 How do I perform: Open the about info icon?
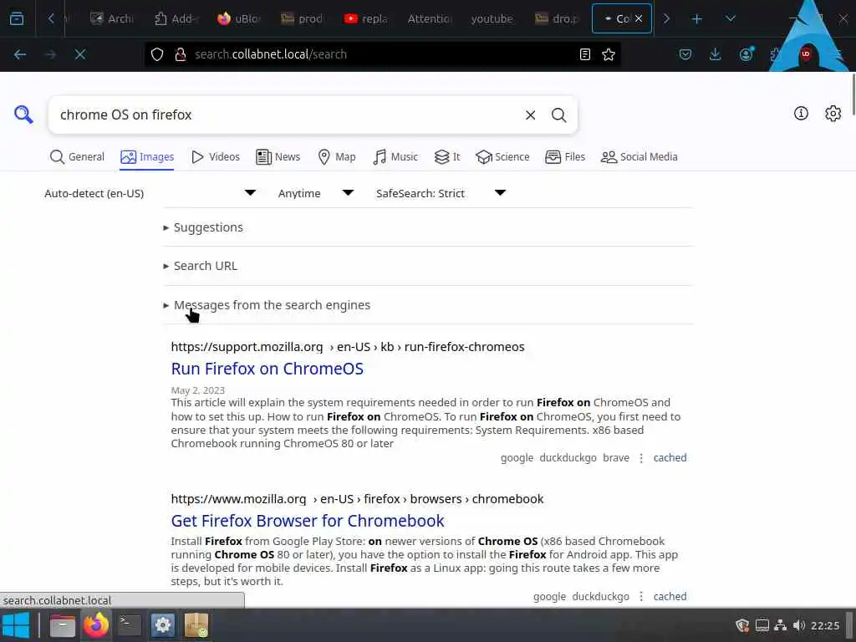[801, 114]
